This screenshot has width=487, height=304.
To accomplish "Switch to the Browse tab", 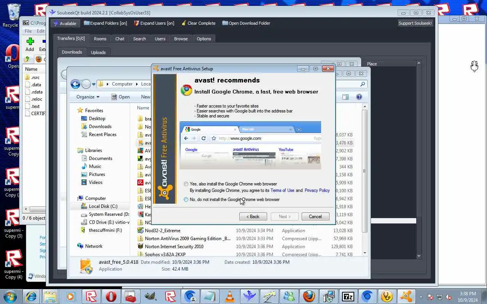I will (x=181, y=39).
